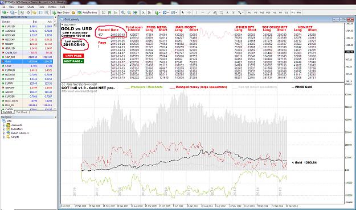
Task: Click the Market Watch scrollbar up arrow
Action: point(55,22)
